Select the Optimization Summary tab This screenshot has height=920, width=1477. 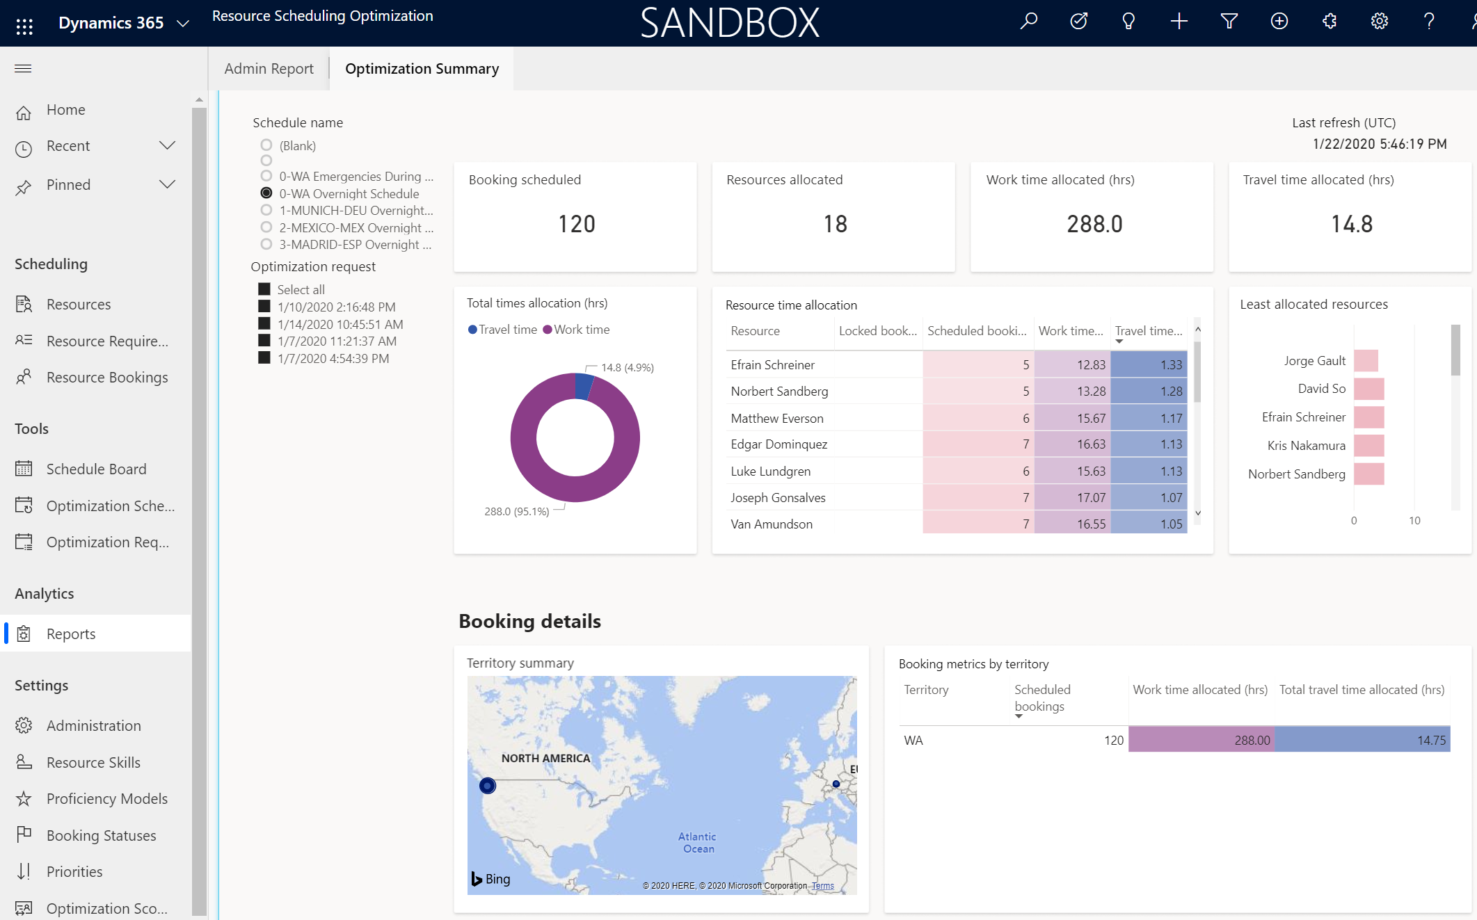(422, 67)
